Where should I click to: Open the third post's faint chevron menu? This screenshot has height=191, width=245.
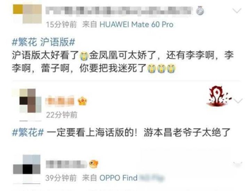(238, 164)
